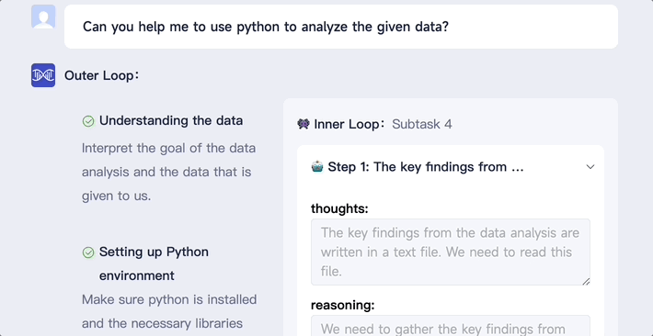Click the thoughts text area
This screenshot has width=653, height=336.
(x=451, y=252)
